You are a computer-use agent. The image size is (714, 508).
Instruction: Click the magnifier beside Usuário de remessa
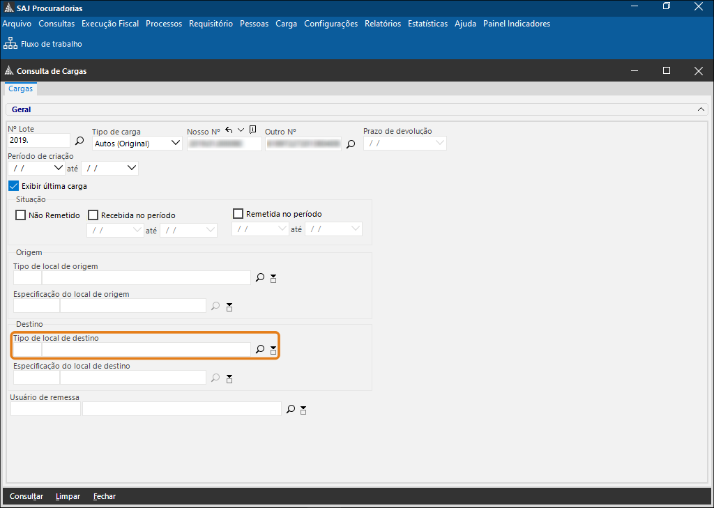291,410
